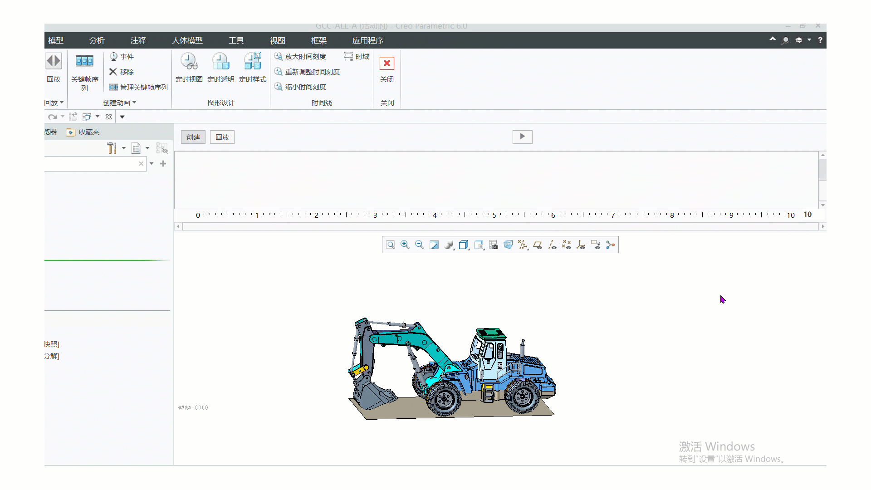Switch to the 应用程序 ribbon tab
Screen dimensions: 871x490
(368, 40)
